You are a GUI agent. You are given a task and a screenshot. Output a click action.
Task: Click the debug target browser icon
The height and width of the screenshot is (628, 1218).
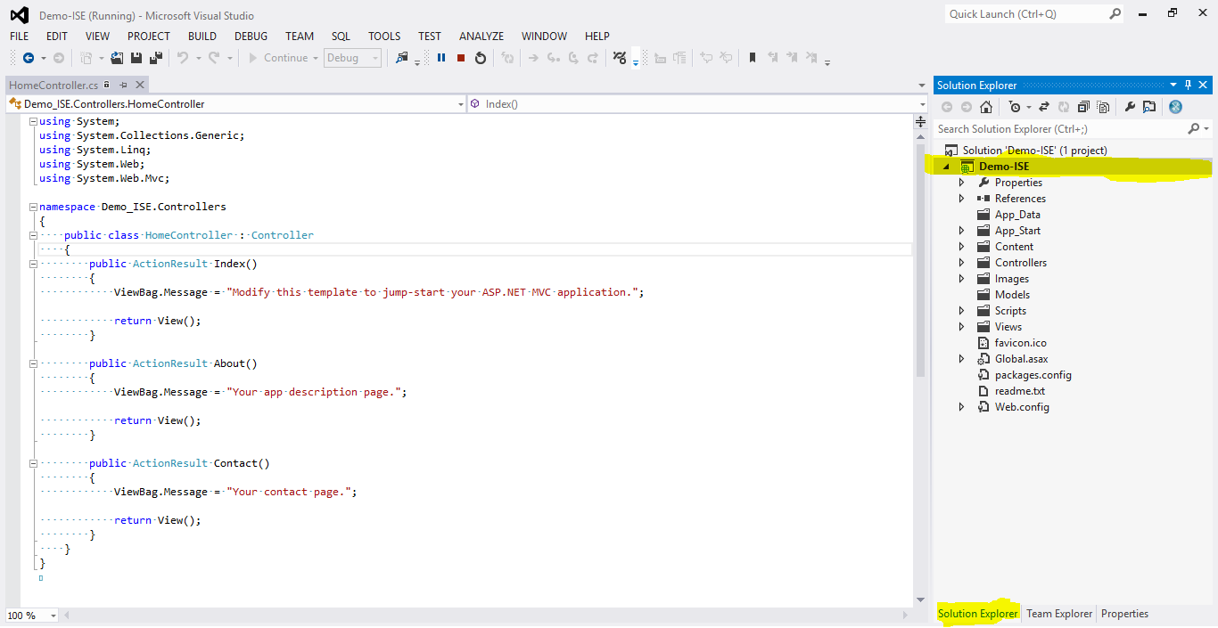[x=402, y=58]
